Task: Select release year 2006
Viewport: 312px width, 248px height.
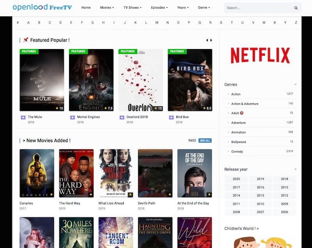Action: [284, 212]
